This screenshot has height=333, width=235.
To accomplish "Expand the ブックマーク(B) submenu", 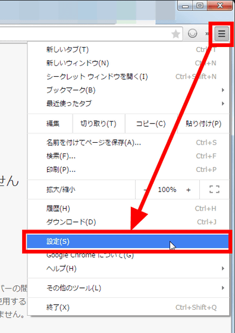I will pyautogui.click(x=129, y=90).
